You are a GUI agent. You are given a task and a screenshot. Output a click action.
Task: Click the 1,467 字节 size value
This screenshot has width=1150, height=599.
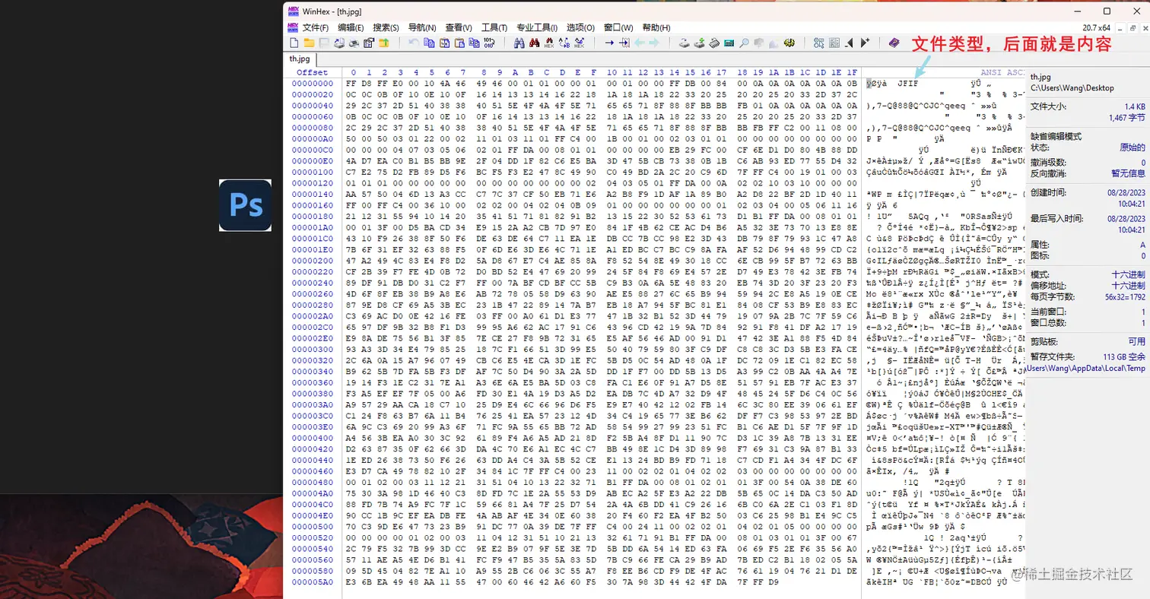coord(1126,118)
